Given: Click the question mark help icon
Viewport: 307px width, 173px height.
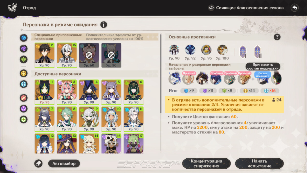Looking at the screenshot, I should pos(277,37).
